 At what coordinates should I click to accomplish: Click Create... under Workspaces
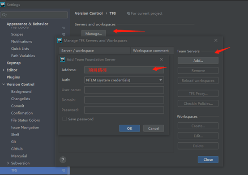(x=198, y=126)
